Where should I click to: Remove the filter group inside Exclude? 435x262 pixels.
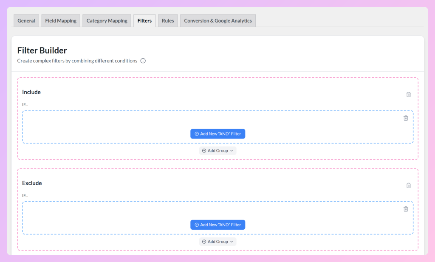coord(406,209)
